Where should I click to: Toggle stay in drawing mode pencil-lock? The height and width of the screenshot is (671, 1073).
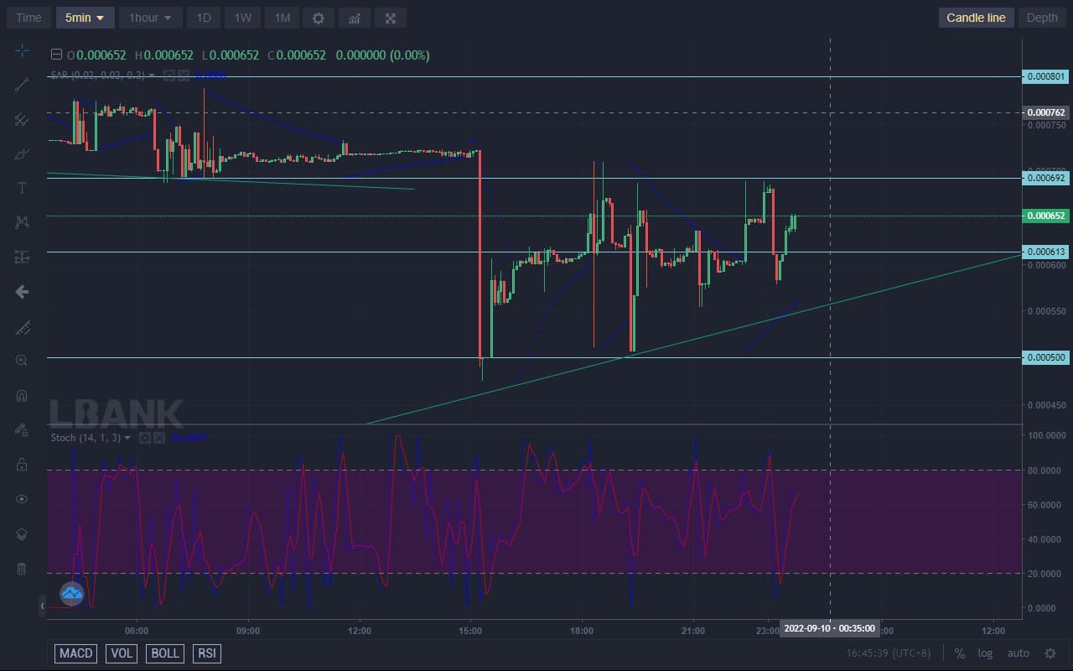(x=22, y=429)
